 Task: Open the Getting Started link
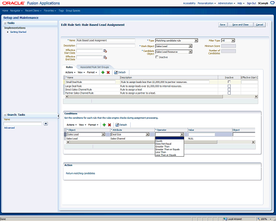click(18, 32)
